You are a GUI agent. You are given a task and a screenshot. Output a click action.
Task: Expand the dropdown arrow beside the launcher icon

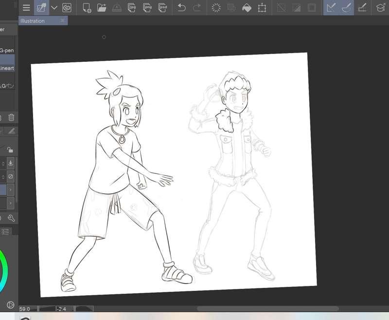point(54,8)
